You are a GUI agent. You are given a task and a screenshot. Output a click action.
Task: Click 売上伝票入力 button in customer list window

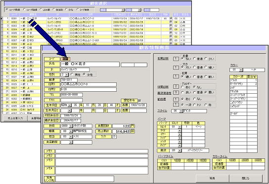15,118
